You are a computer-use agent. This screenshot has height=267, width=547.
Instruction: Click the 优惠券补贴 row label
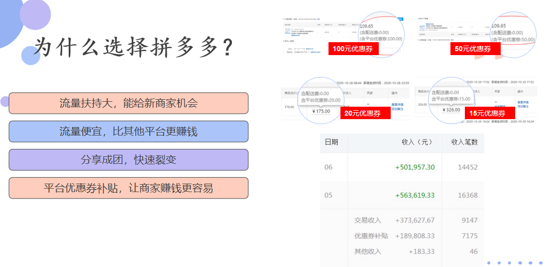click(371, 236)
